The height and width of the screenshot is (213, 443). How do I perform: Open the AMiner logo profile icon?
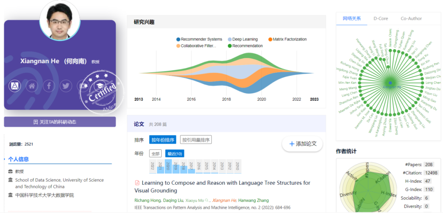pyautogui.click(x=15, y=86)
